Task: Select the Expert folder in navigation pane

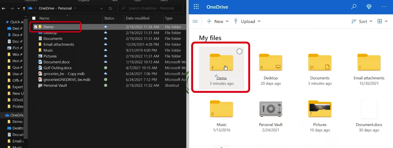Action: tap(18, 87)
